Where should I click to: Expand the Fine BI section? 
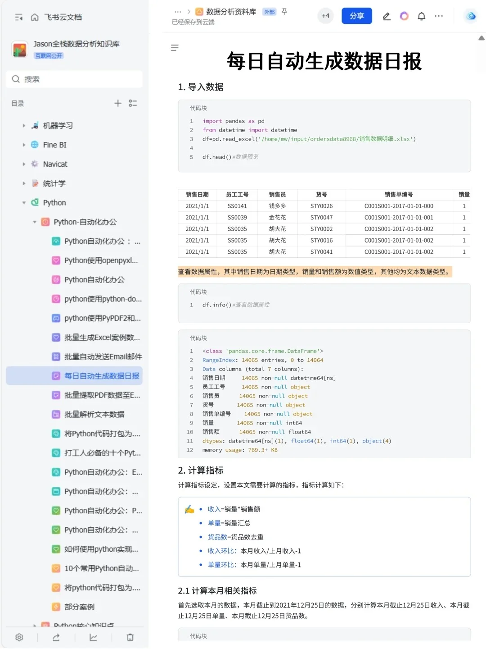click(x=24, y=145)
